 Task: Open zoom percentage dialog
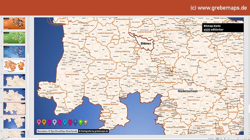[x=245, y=139]
